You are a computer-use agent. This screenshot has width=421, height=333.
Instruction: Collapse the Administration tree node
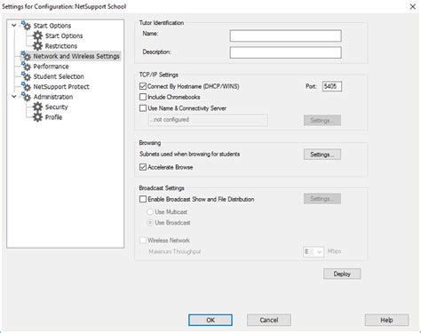coord(14,97)
